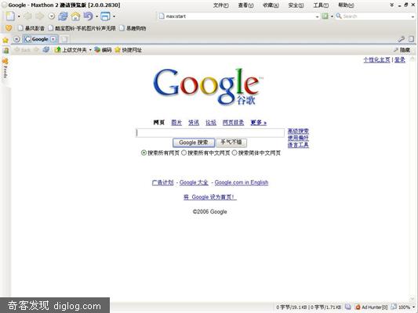Viewport: 418px width, 313px height.
Task: Click the 登录 sign-in link
Action: point(400,59)
